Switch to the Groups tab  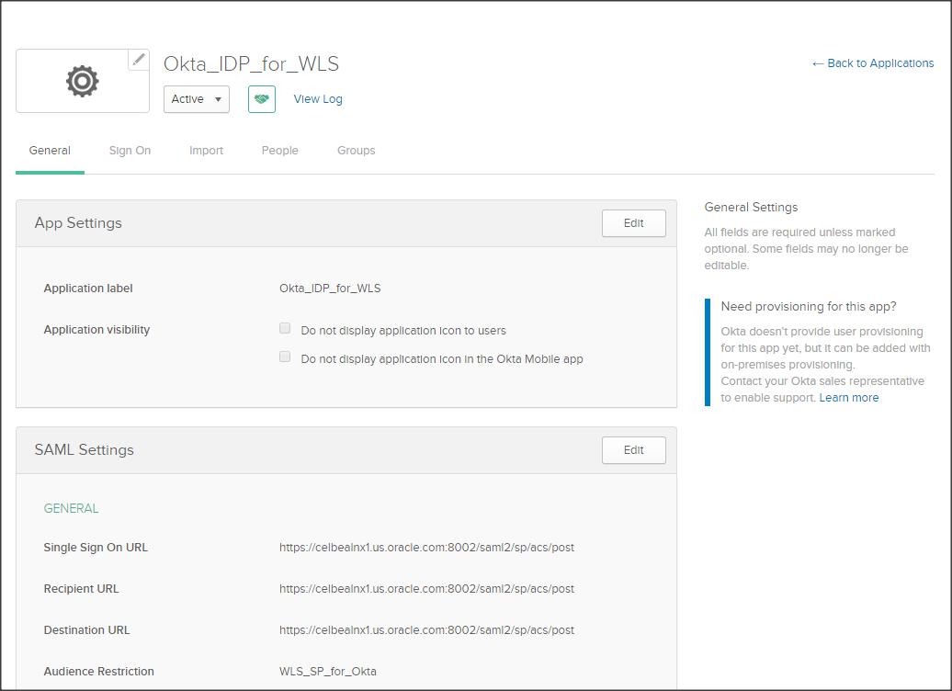click(x=356, y=151)
